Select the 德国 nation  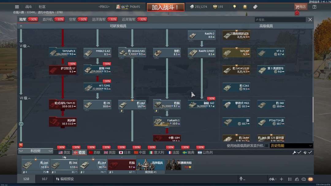point(79,152)
